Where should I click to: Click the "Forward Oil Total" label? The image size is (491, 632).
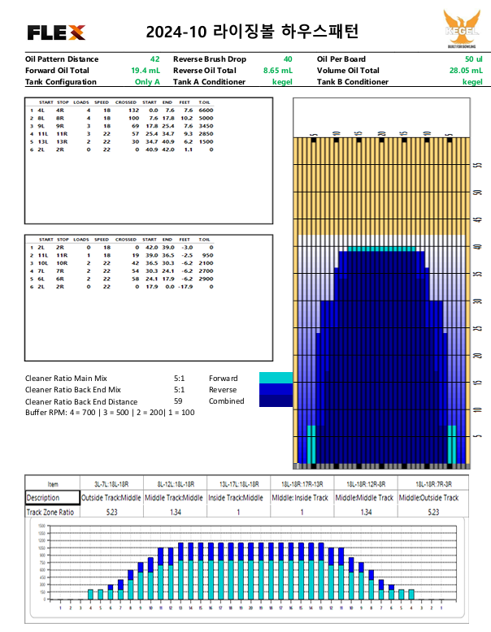(x=57, y=71)
